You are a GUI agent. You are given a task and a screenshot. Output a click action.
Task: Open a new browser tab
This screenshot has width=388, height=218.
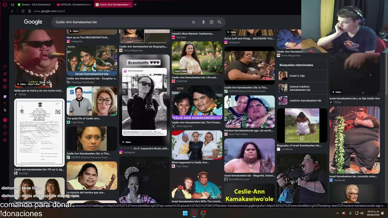[x=135, y=5]
